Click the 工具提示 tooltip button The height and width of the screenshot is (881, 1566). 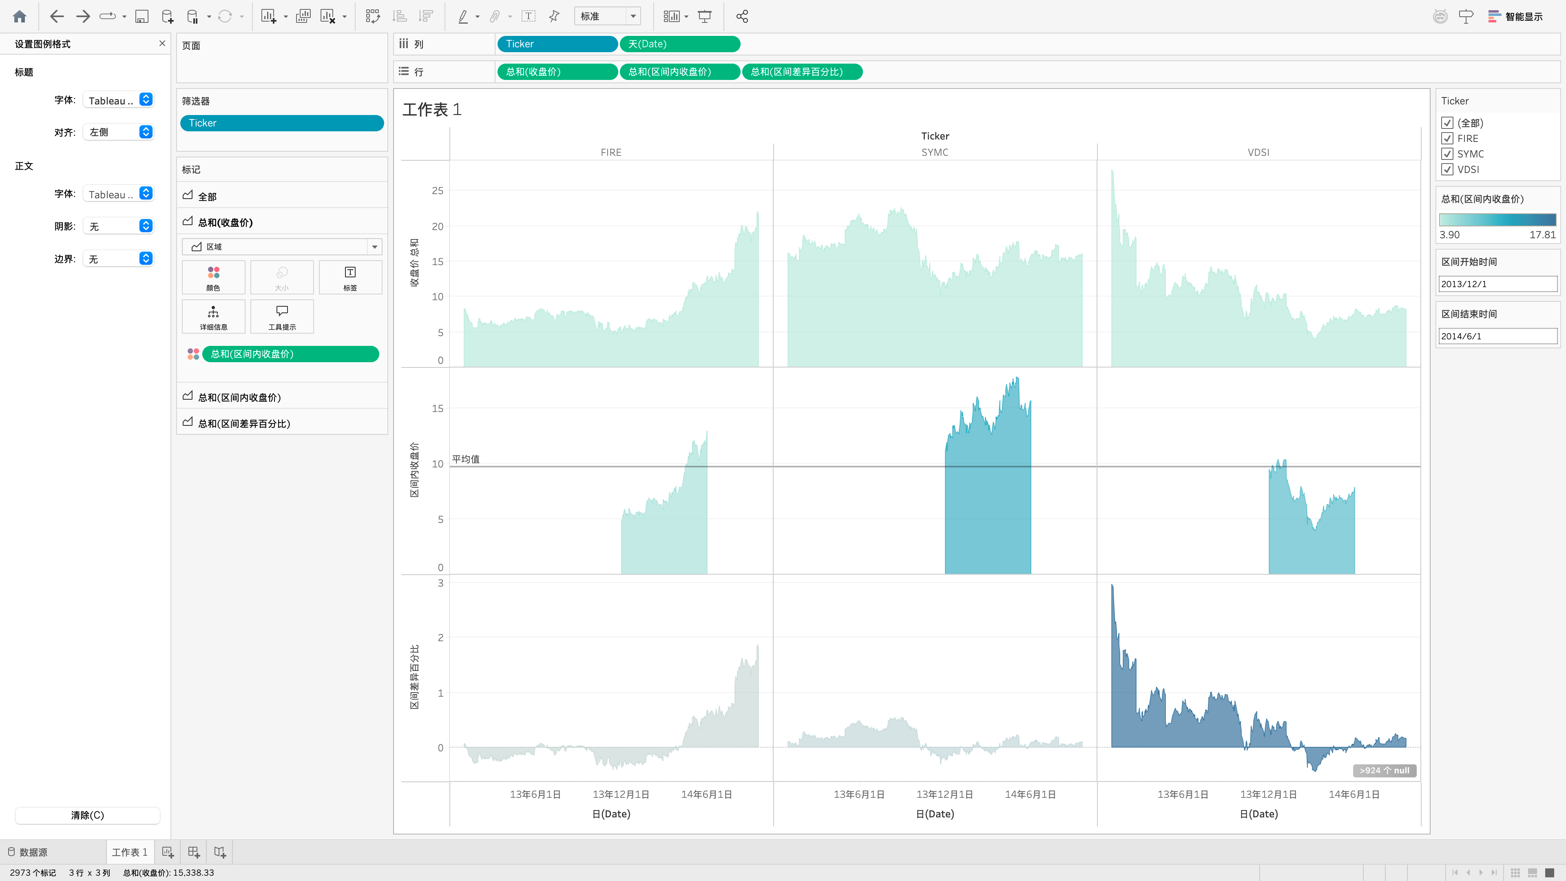coord(282,317)
